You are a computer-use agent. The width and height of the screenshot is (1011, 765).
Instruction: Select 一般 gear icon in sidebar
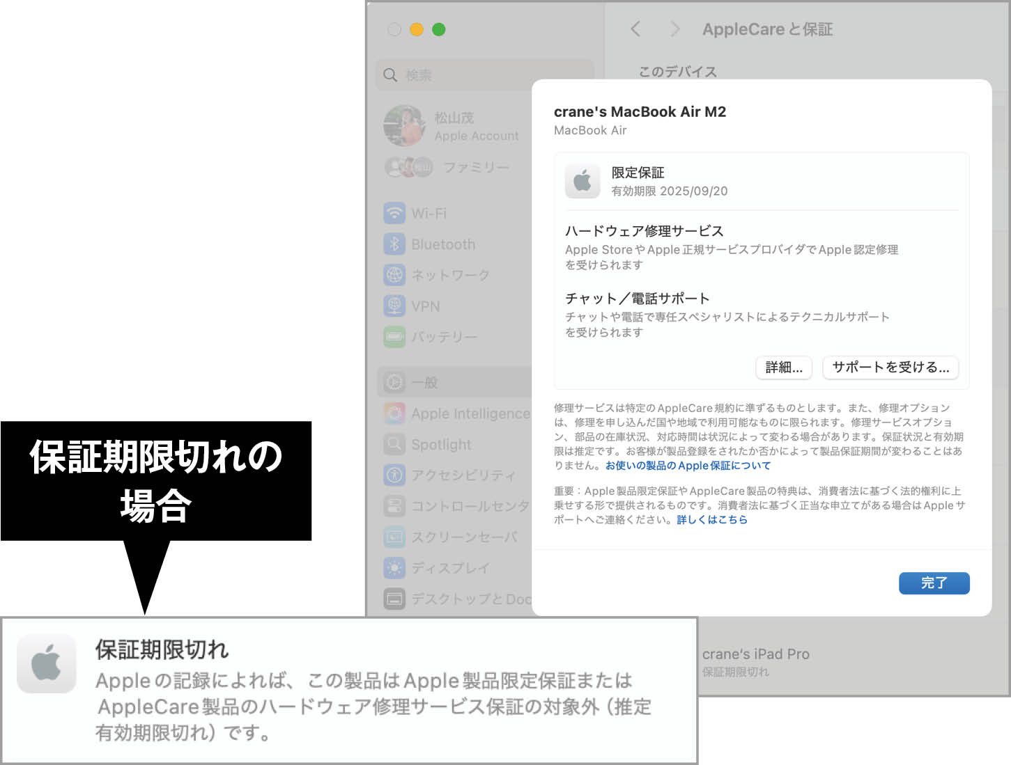(x=394, y=382)
